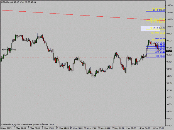Click the 97.78 price axis label
The width and height of the screenshot is (174, 130).
[170, 48]
